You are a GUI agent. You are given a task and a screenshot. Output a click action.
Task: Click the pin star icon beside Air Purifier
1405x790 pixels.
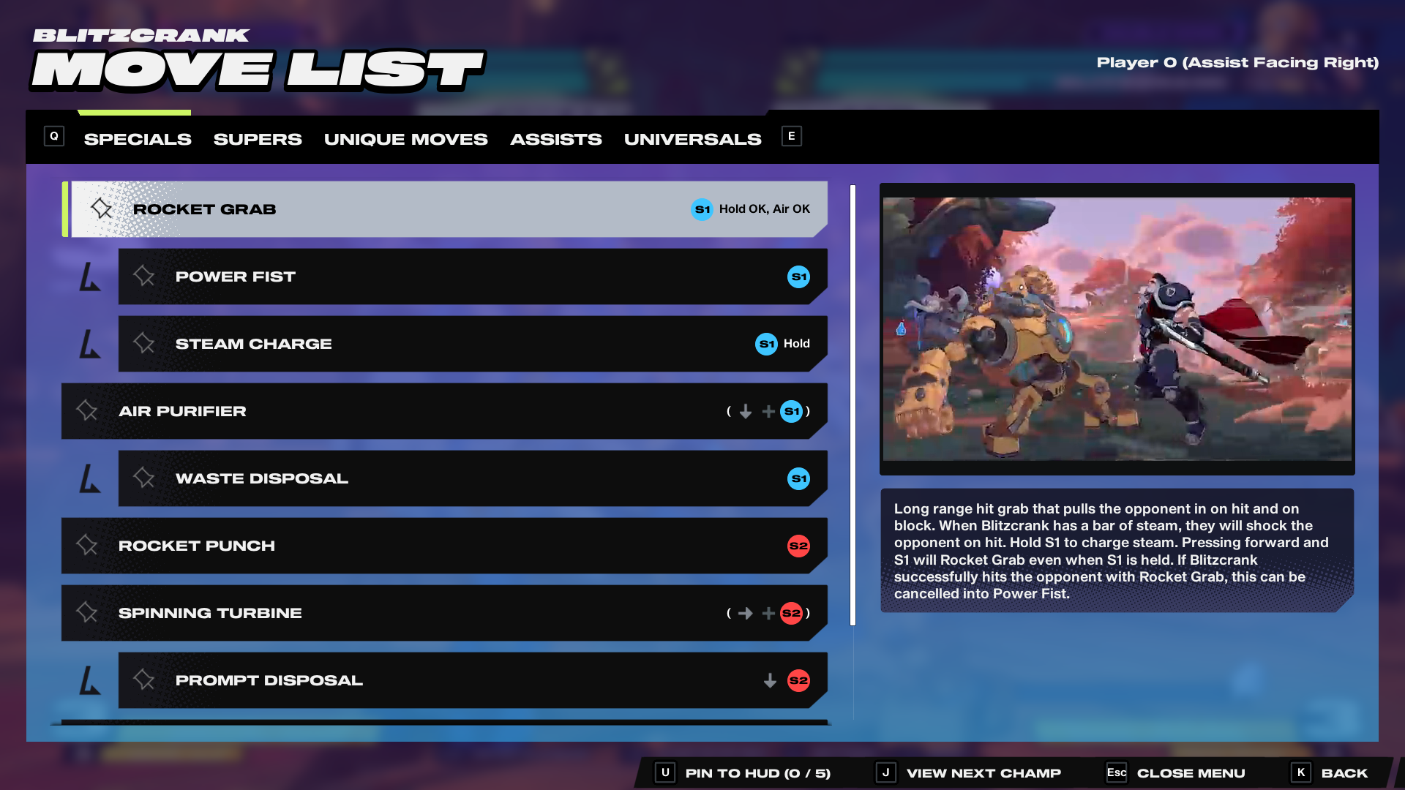click(x=87, y=411)
